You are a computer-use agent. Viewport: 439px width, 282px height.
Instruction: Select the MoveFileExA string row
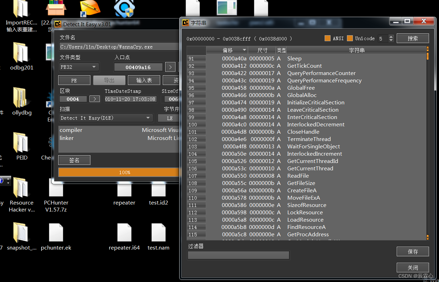pyautogui.click(x=306, y=198)
